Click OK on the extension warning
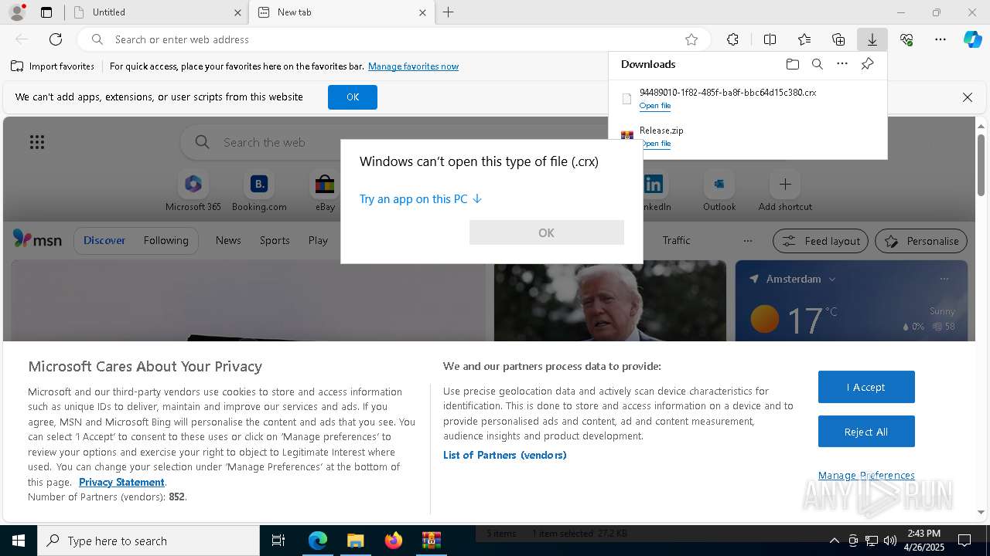 point(353,97)
